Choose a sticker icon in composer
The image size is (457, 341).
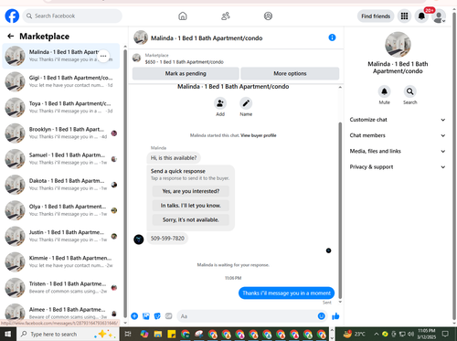pos(157,316)
